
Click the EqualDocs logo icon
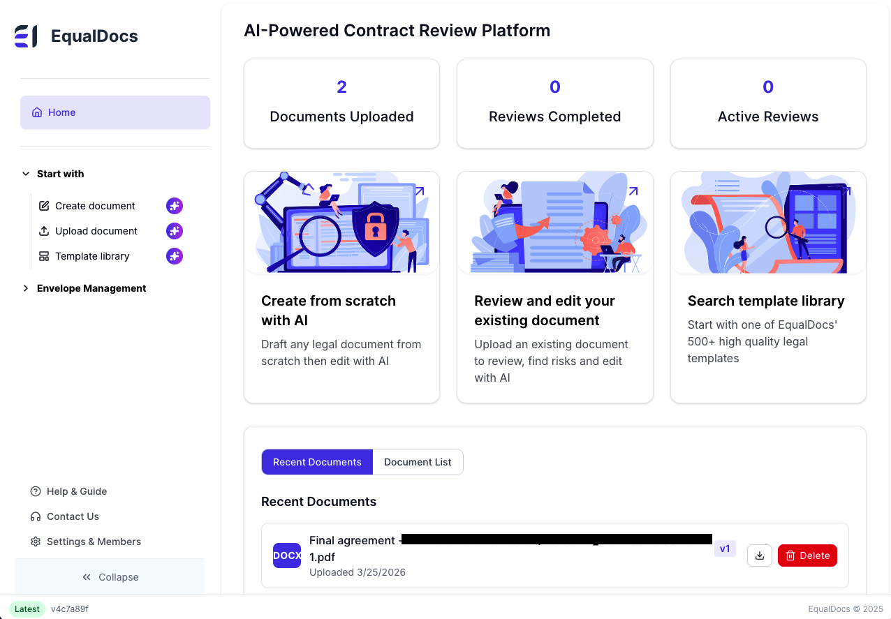(24, 36)
